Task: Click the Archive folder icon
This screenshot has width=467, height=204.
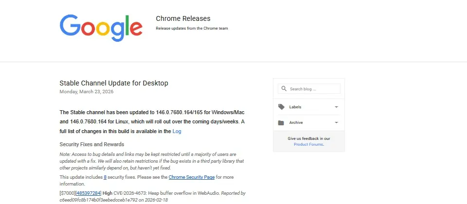Action: tap(281, 122)
